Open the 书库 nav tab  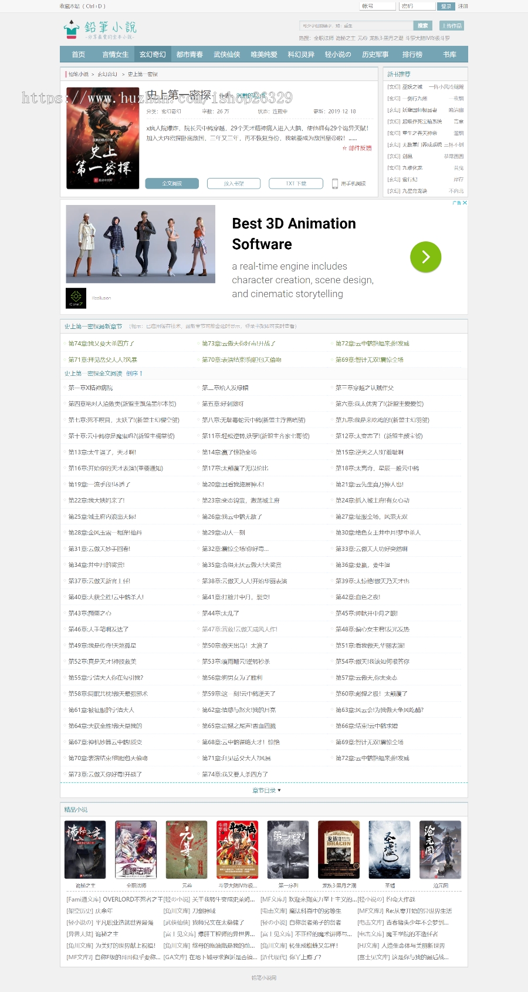click(449, 54)
